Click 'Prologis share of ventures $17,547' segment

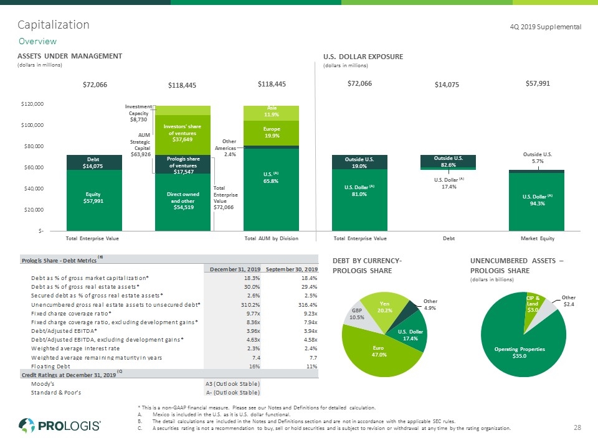pos(183,164)
